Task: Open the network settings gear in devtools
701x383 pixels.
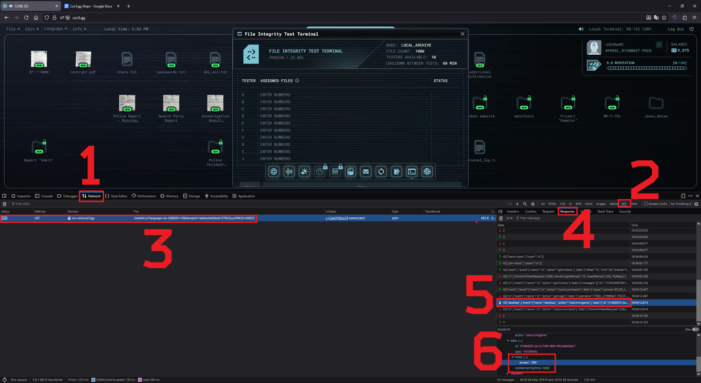Action: point(696,204)
